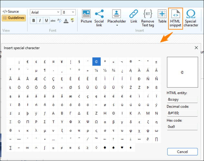
Task: Open the Special character tool
Action: click(191, 18)
